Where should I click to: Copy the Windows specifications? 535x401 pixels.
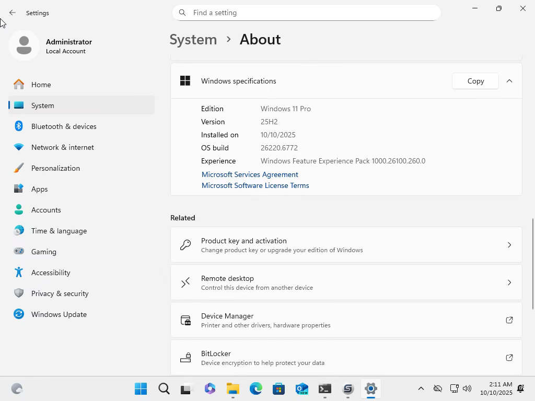475,81
